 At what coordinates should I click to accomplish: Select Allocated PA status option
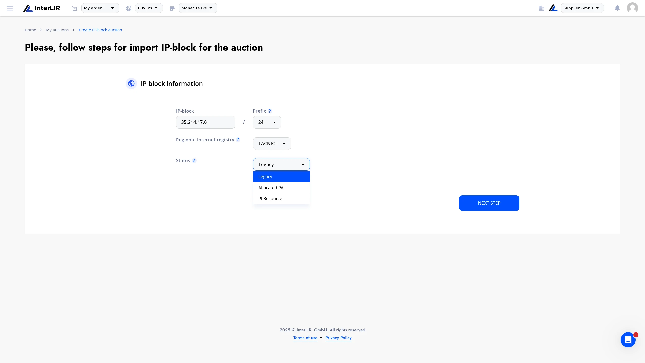click(281, 188)
